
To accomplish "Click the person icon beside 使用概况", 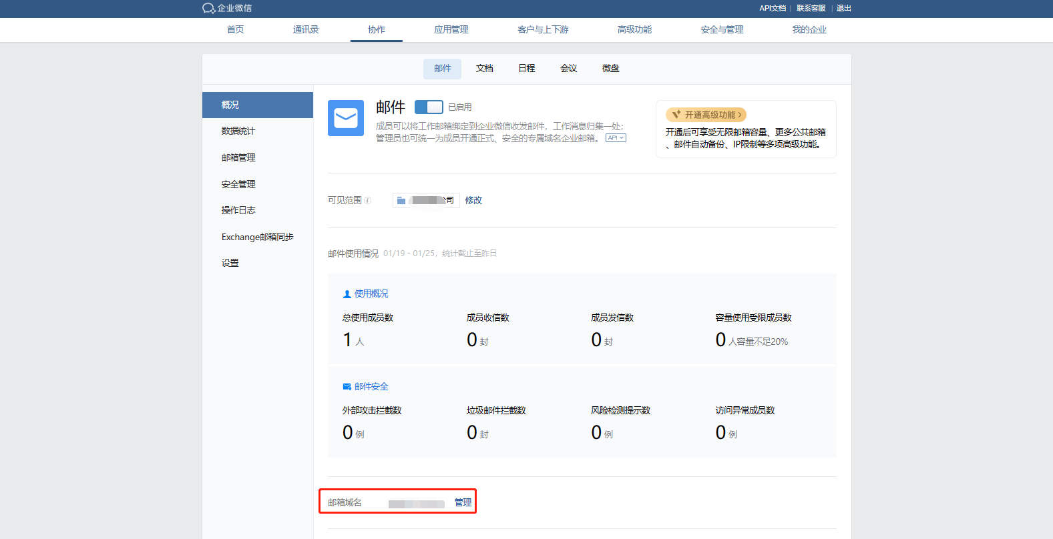I will point(347,294).
